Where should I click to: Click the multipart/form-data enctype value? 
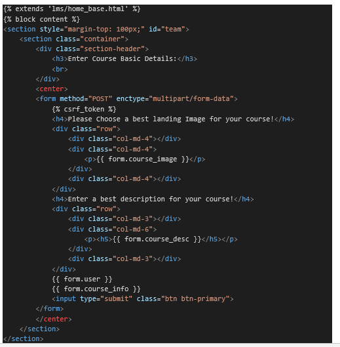coord(191,98)
